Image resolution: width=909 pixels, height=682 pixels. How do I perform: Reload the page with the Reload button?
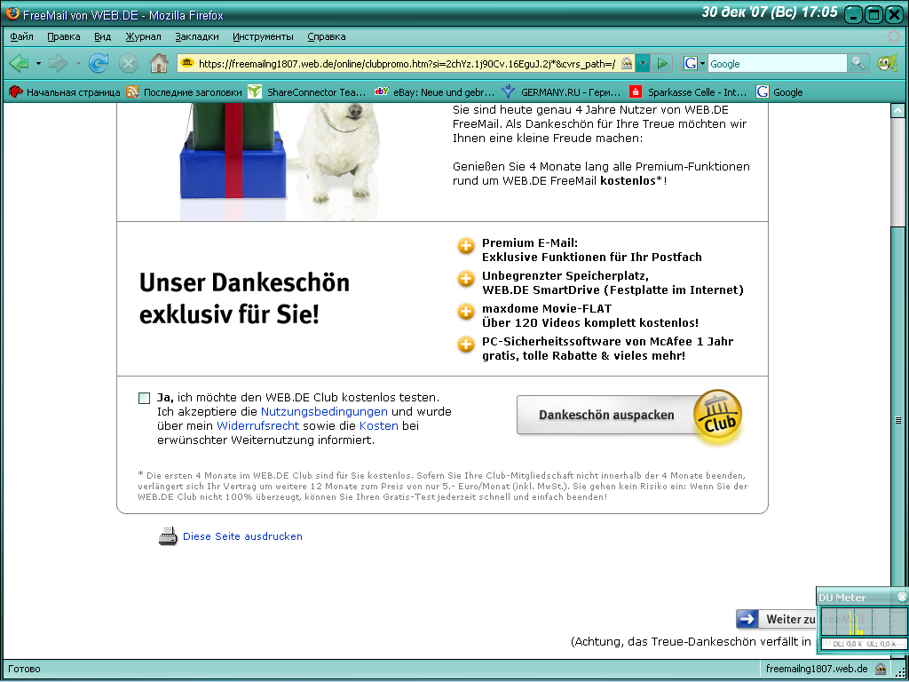pyautogui.click(x=99, y=63)
